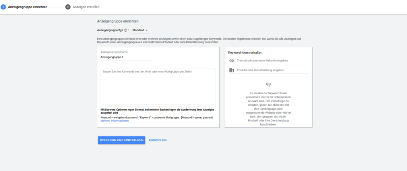Viewport: 407px width, 171px height.
Task: Click the help icon beside Anzeigengruppentyp
Action: tap(126, 30)
